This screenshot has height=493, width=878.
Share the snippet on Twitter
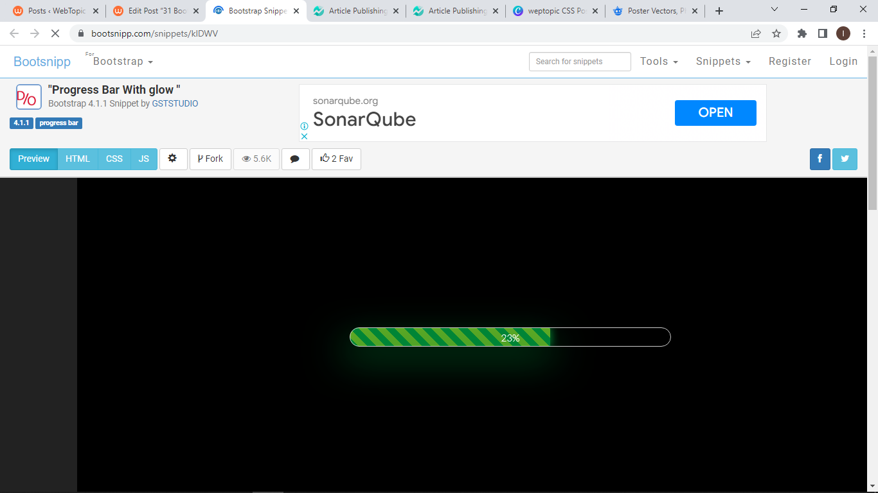click(844, 159)
